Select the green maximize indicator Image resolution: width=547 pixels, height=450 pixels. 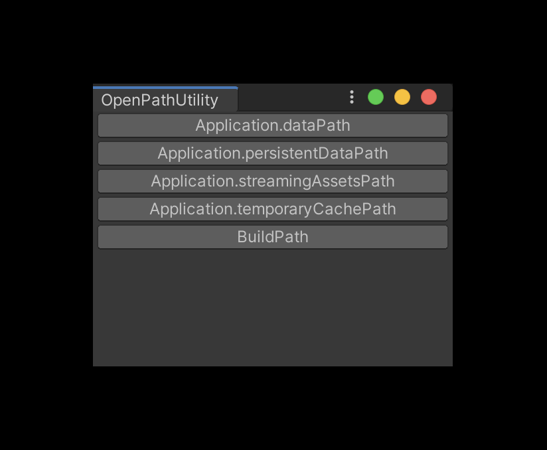pos(376,97)
